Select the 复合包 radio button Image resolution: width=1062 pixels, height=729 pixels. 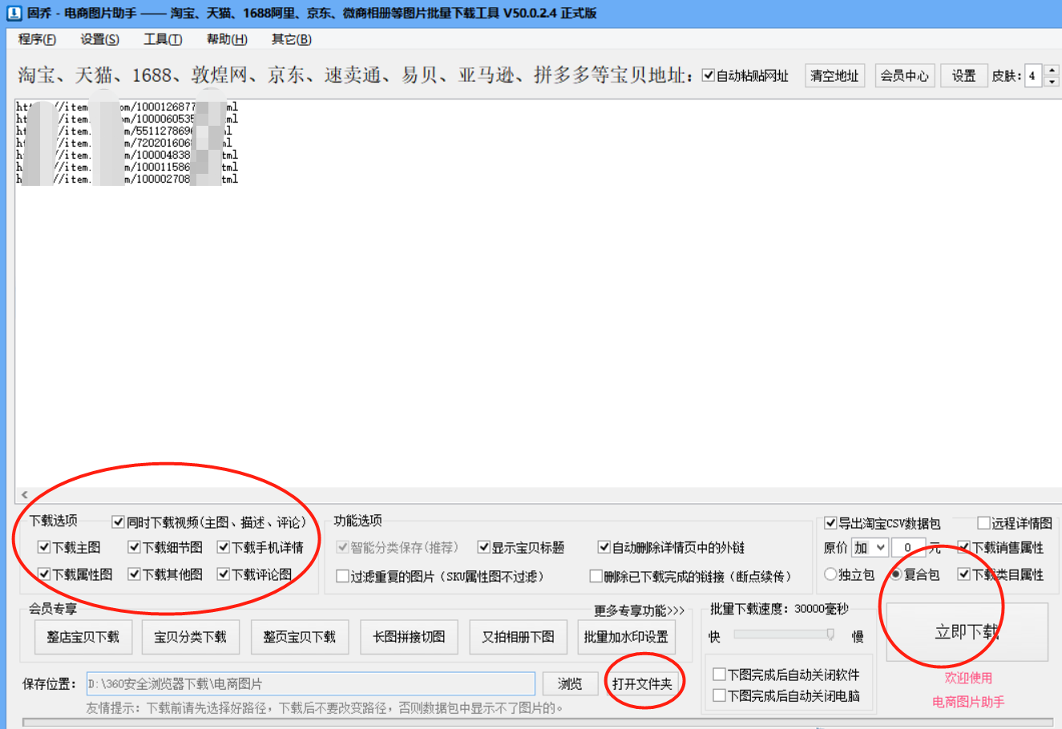(896, 574)
